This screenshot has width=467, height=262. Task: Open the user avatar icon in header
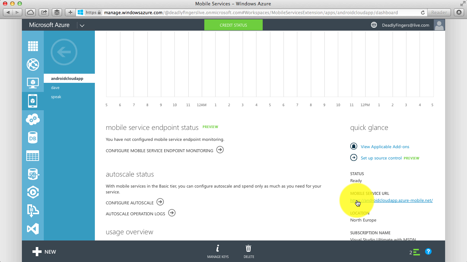coord(439,25)
